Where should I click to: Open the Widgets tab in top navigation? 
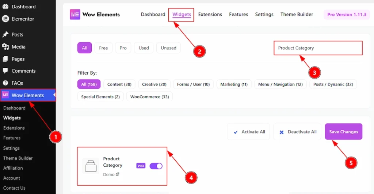182,15
